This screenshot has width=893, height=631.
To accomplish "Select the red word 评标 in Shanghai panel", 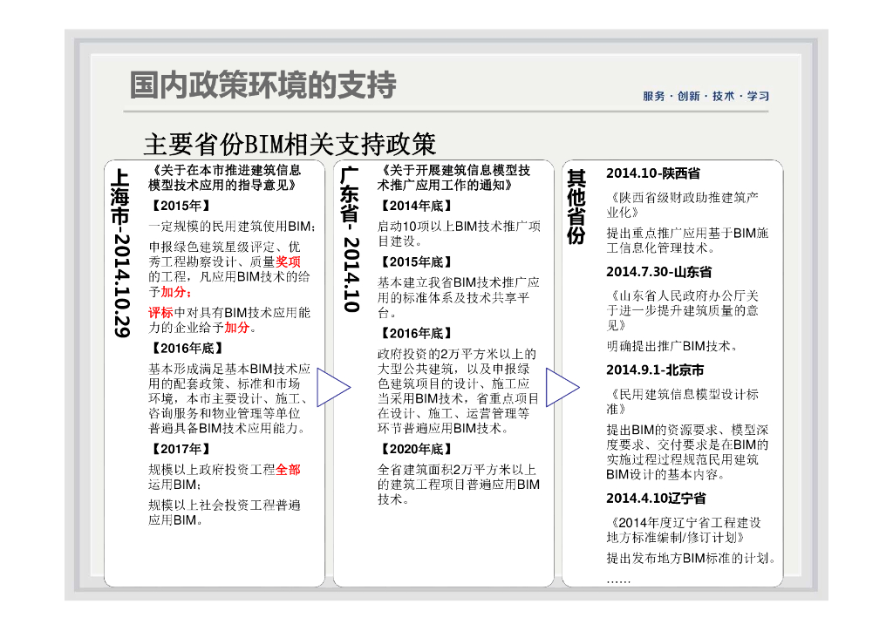I will [160, 312].
